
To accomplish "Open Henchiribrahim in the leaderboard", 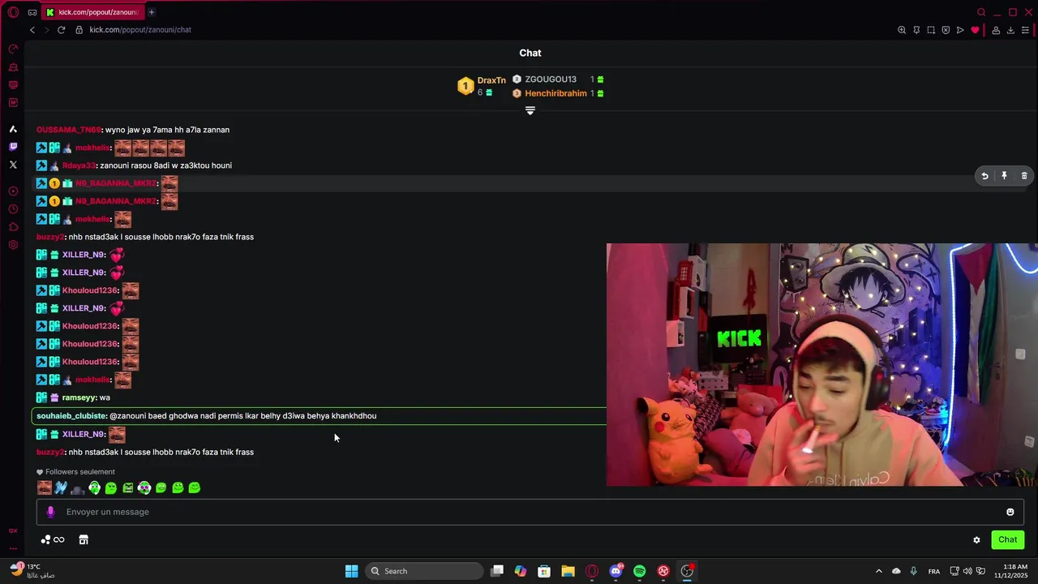I will tap(555, 93).
